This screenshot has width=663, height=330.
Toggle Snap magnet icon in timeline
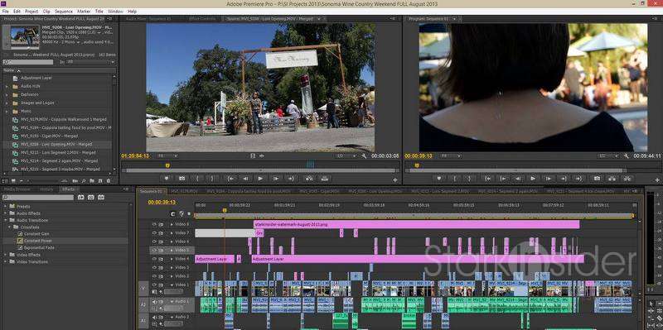(173, 214)
